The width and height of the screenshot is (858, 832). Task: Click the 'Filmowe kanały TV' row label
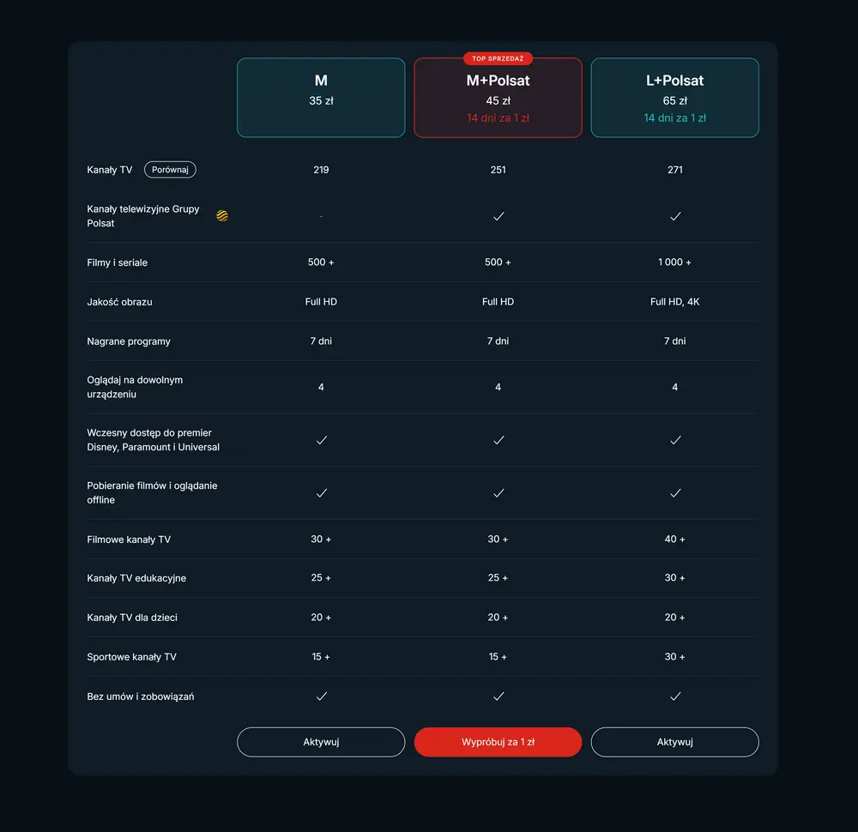tap(129, 540)
